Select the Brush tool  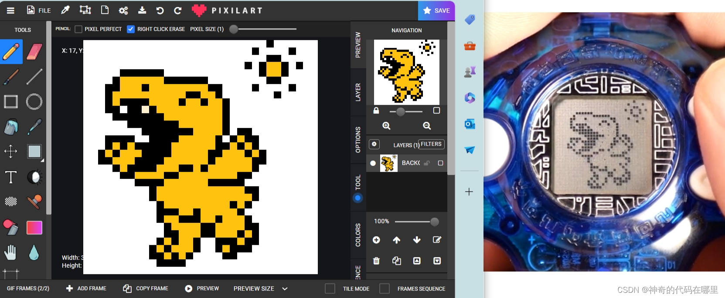click(11, 77)
